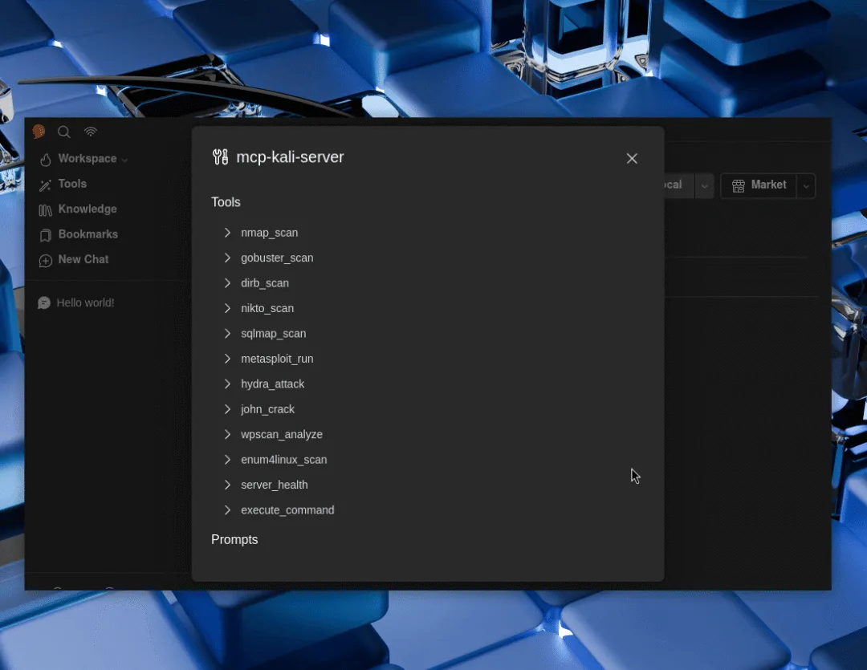867x670 pixels.
Task: Click the New Chat plus bubble icon
Action: pos(45,260)
